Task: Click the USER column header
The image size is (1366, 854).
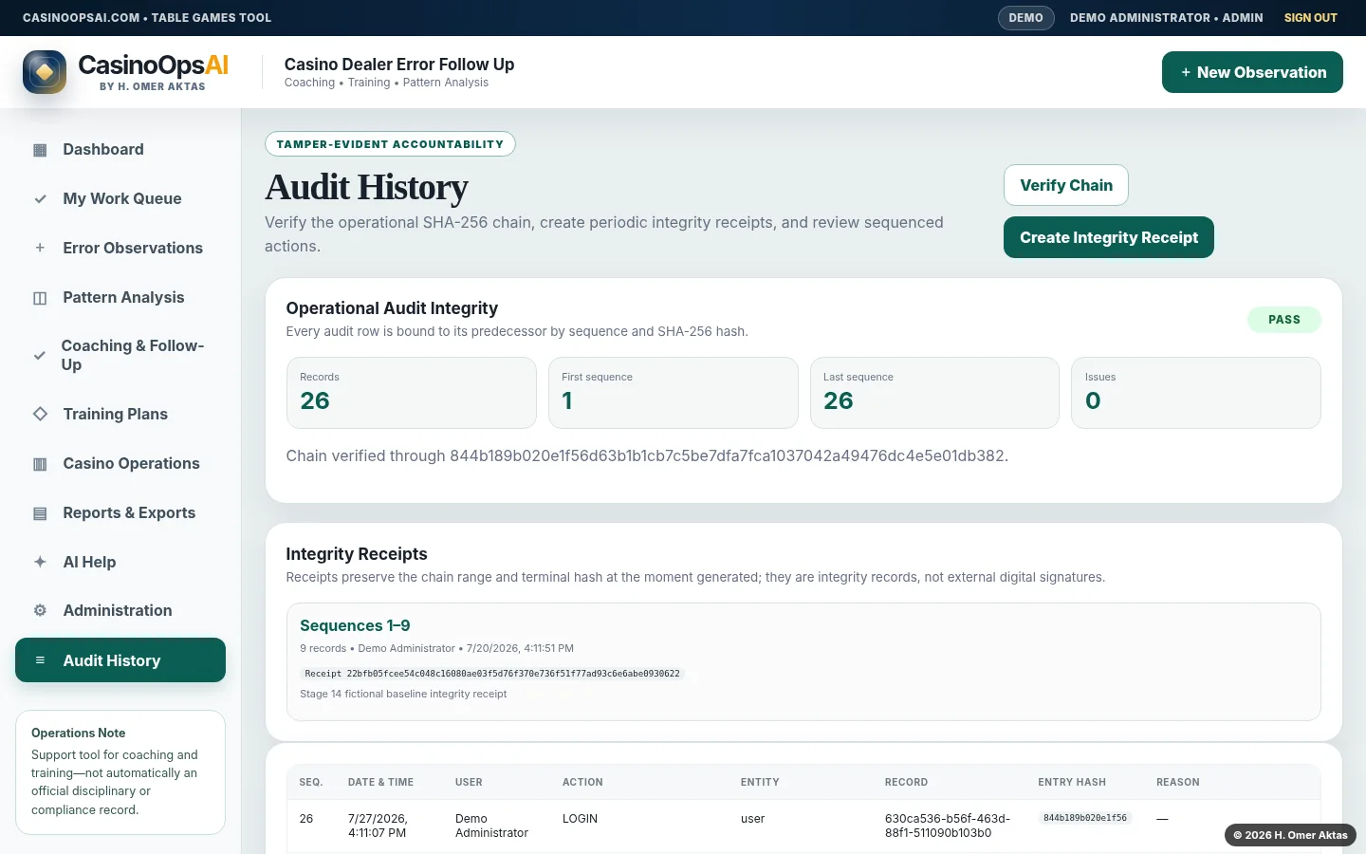Action: (469, 783)
